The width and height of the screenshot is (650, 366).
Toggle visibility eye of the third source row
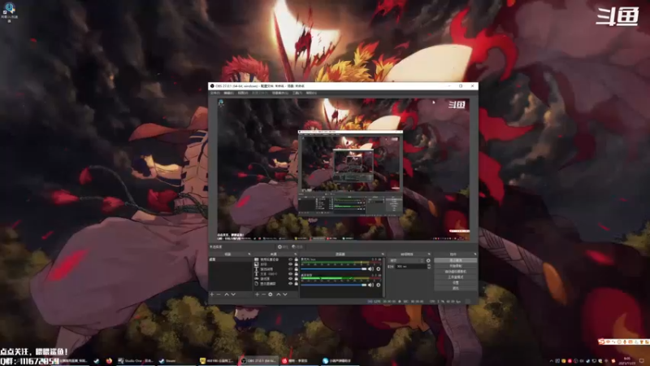pyautogui.click(x=290, y=269)
